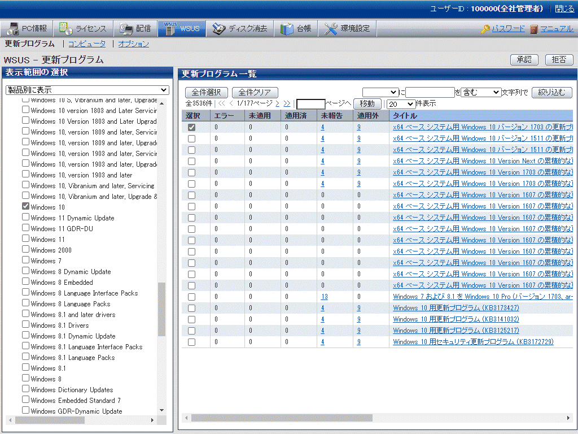Click the パスワード key icon
The width and height of the screenshot is (578, 434).
[485, 29]
